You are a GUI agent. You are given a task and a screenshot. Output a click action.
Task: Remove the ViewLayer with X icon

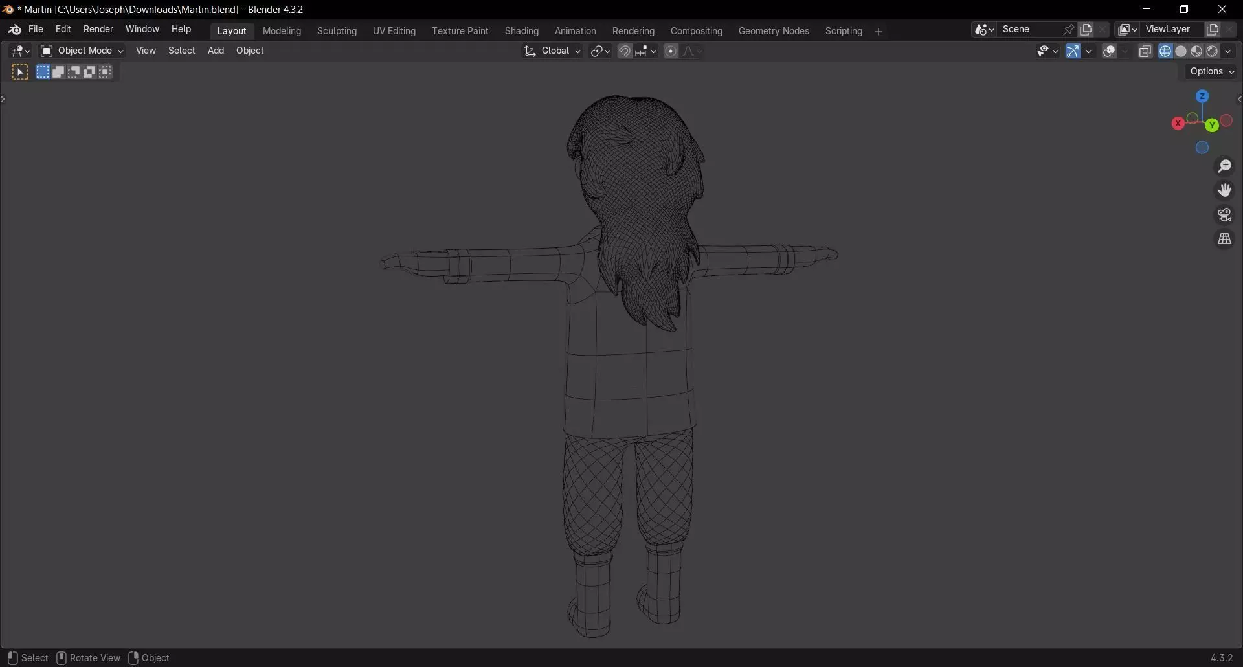point(1229,30)
